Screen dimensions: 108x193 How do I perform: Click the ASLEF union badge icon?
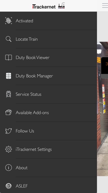point(8,186)
